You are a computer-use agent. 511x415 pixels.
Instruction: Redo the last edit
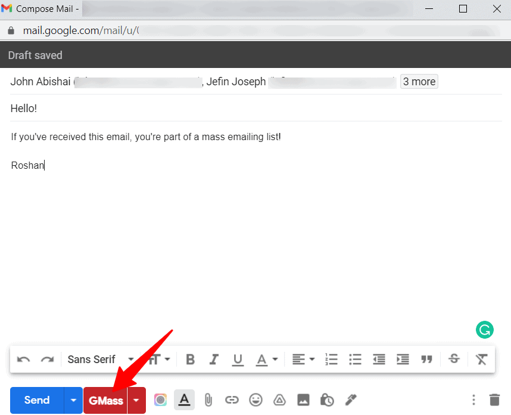pos(47,359)
